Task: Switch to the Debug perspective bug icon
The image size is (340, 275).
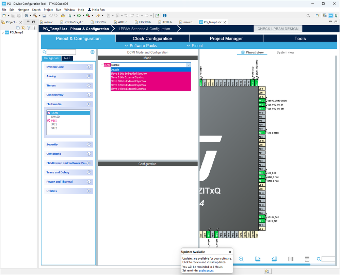Action: coord(336,15)
